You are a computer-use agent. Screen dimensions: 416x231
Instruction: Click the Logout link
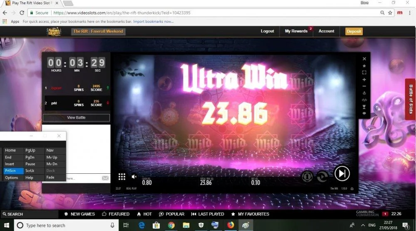pyautogui.click(x=267, y=31)
